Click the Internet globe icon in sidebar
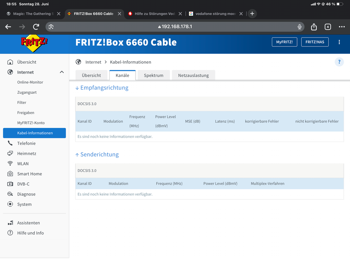This screenshot has width=350, height=262. pyautogui.click(x=10, y=72)
